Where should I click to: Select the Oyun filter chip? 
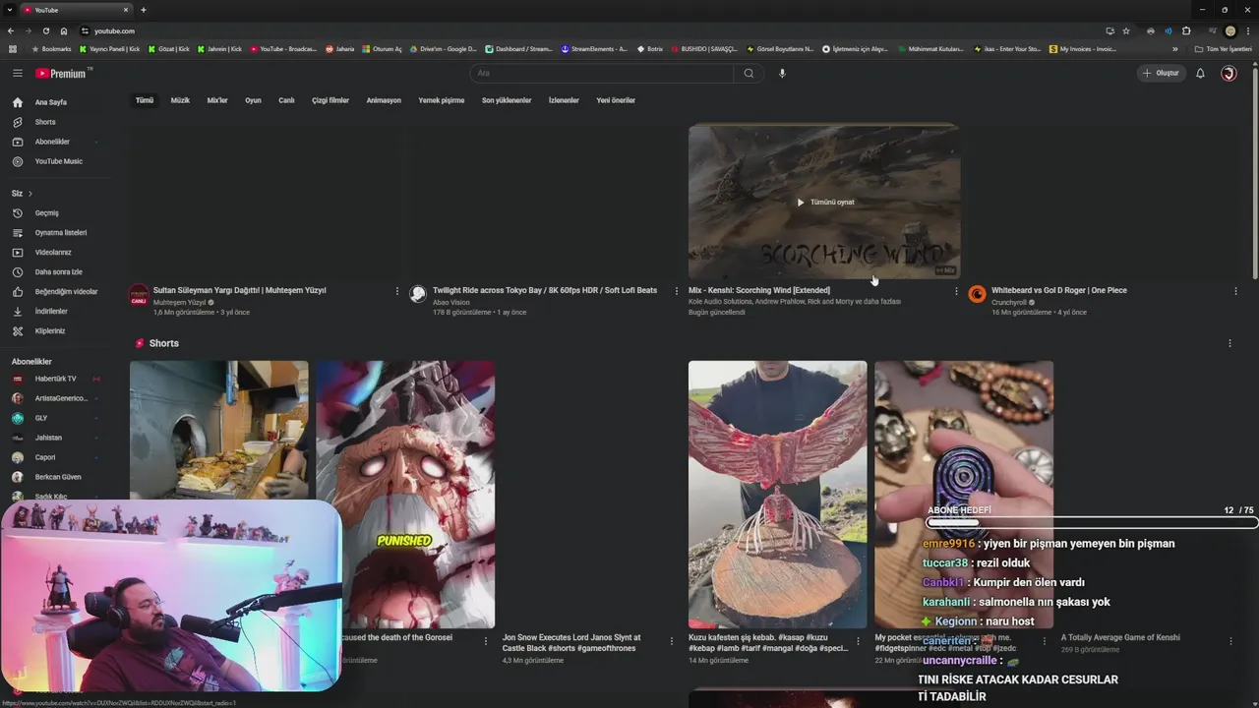pos(253,100)
